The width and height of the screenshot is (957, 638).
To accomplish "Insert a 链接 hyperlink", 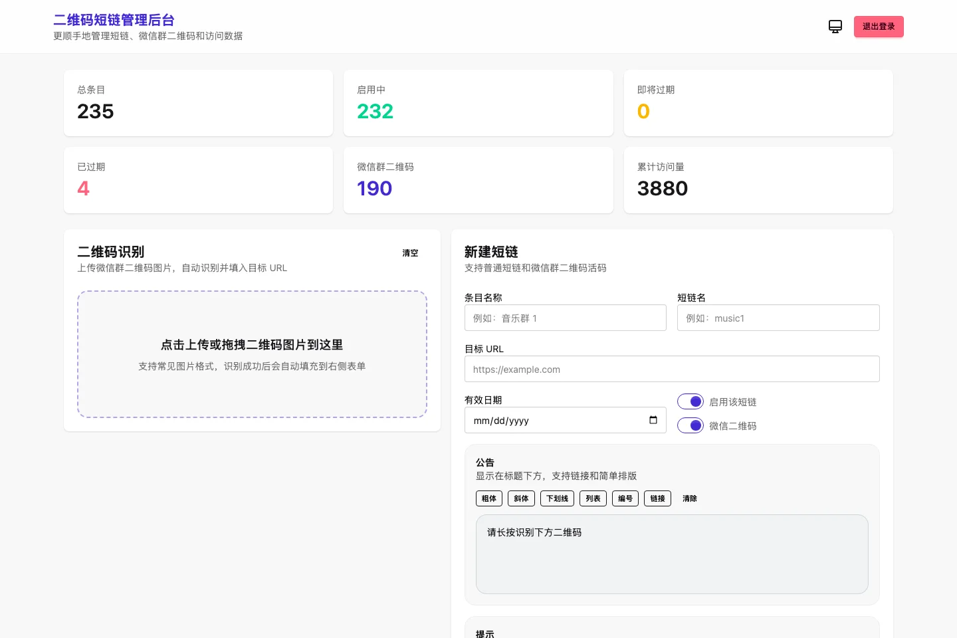I will coord(657,498).
